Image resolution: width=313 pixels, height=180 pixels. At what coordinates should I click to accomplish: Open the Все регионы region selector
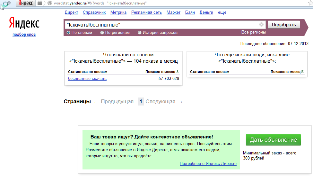point(254,32)
